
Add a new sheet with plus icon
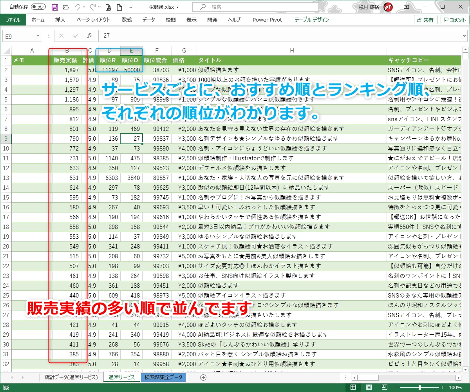[x=203, y=377]
